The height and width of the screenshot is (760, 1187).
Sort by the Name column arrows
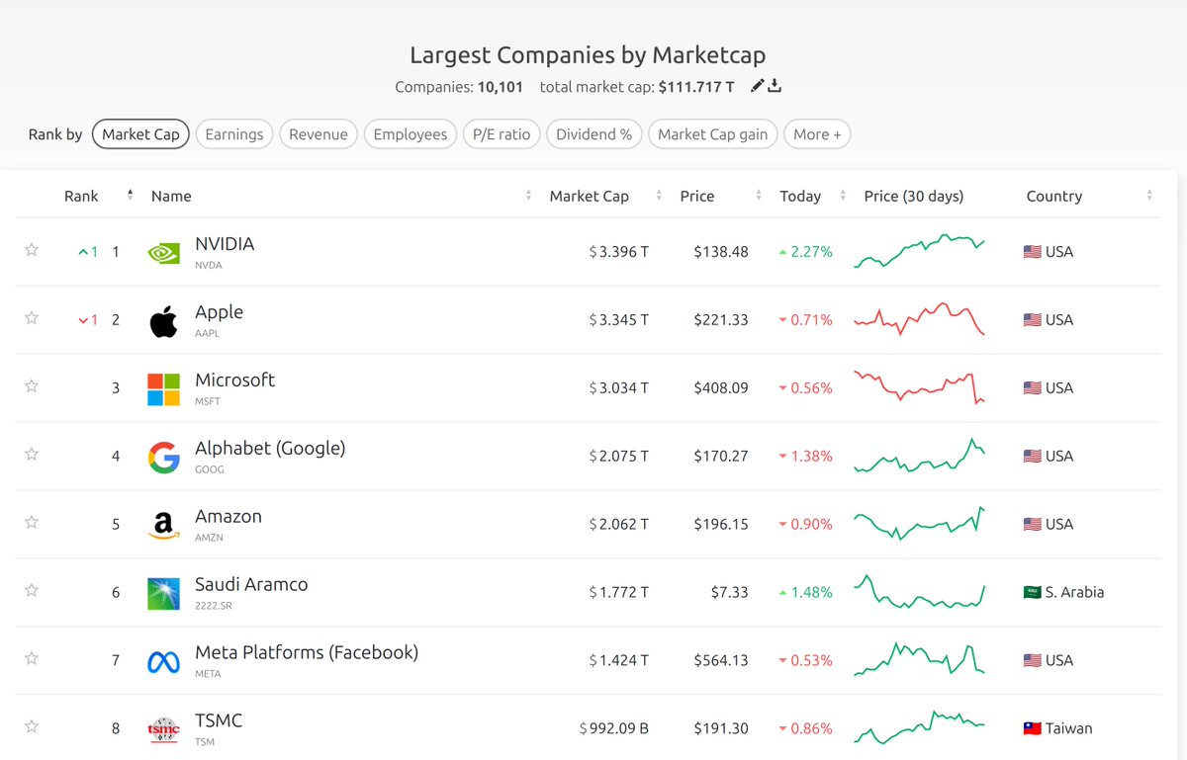point(527,196)
